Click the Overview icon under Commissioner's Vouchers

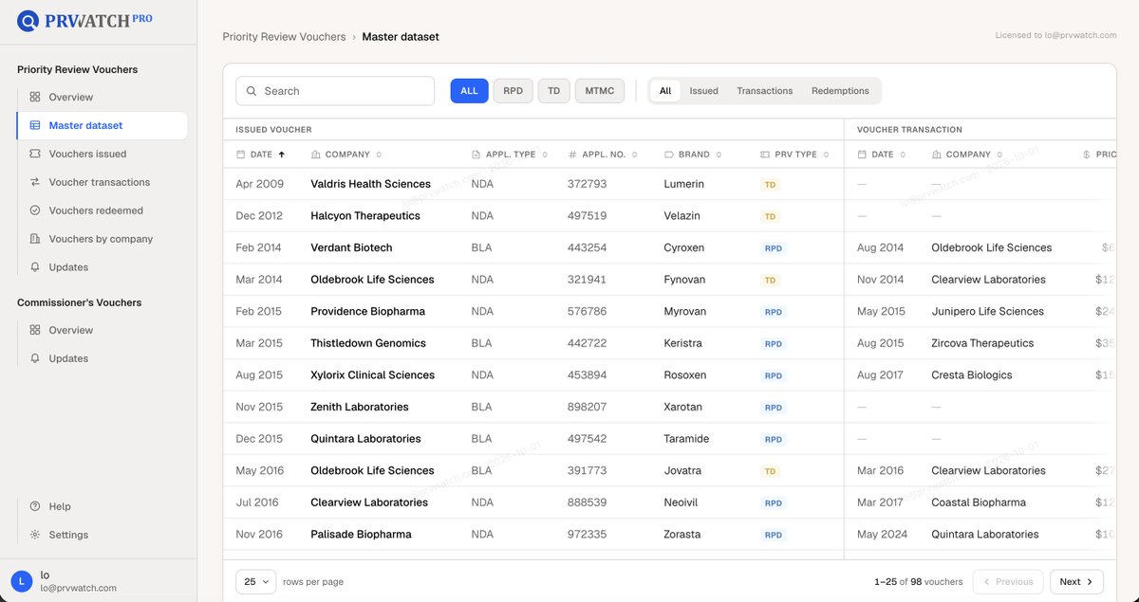35,330
